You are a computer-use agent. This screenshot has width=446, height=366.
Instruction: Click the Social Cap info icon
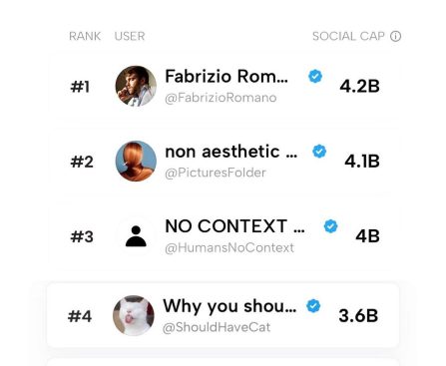(x=395, y=36)
